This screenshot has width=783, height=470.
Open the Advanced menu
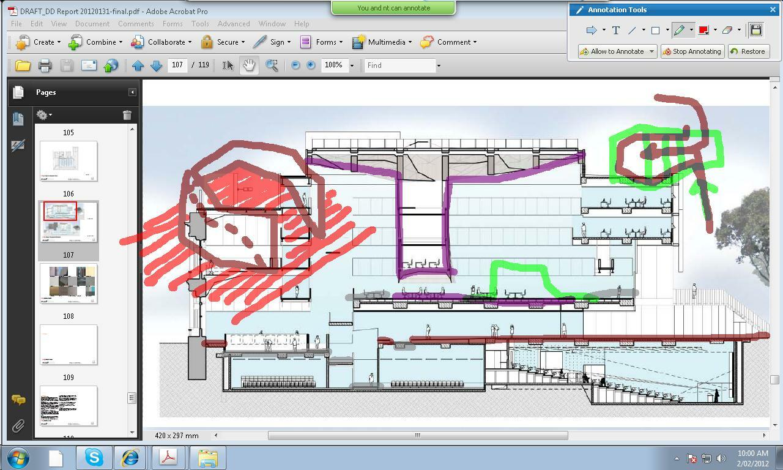click(x=234, y=24)
